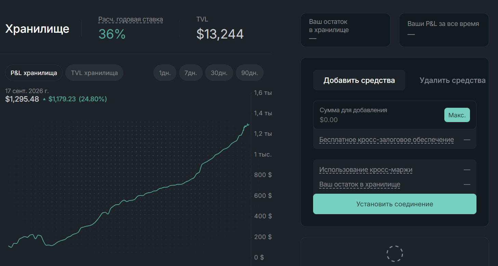Click the 0 $ axis label

point(259,257)
